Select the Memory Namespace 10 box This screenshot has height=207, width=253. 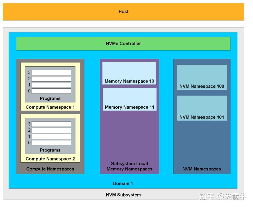click(129, 73)
